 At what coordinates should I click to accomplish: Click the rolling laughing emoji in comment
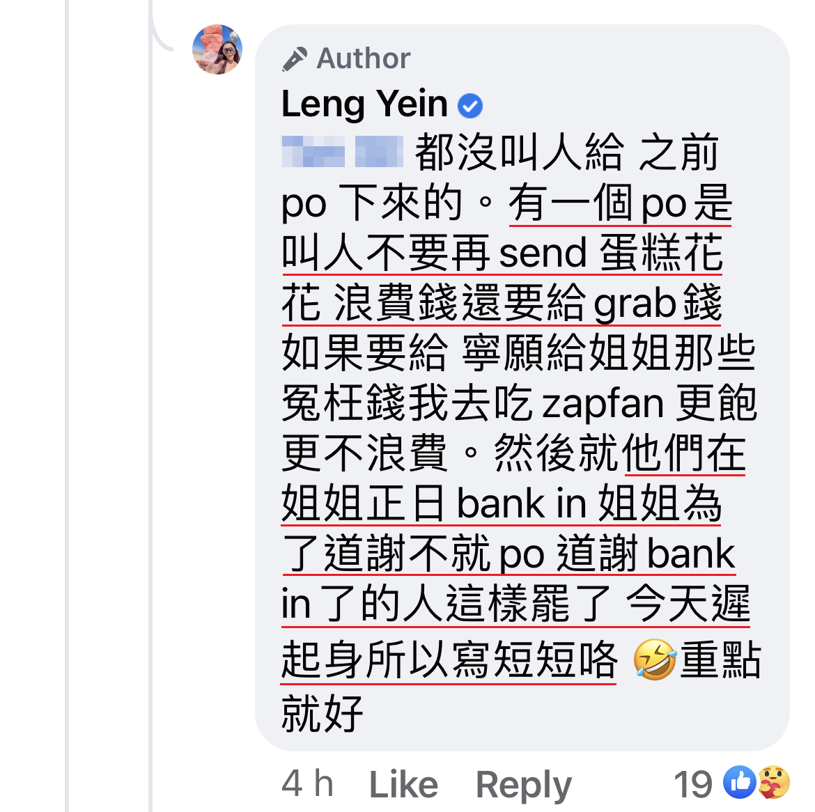pyautogui.click(x=655, y=659)
